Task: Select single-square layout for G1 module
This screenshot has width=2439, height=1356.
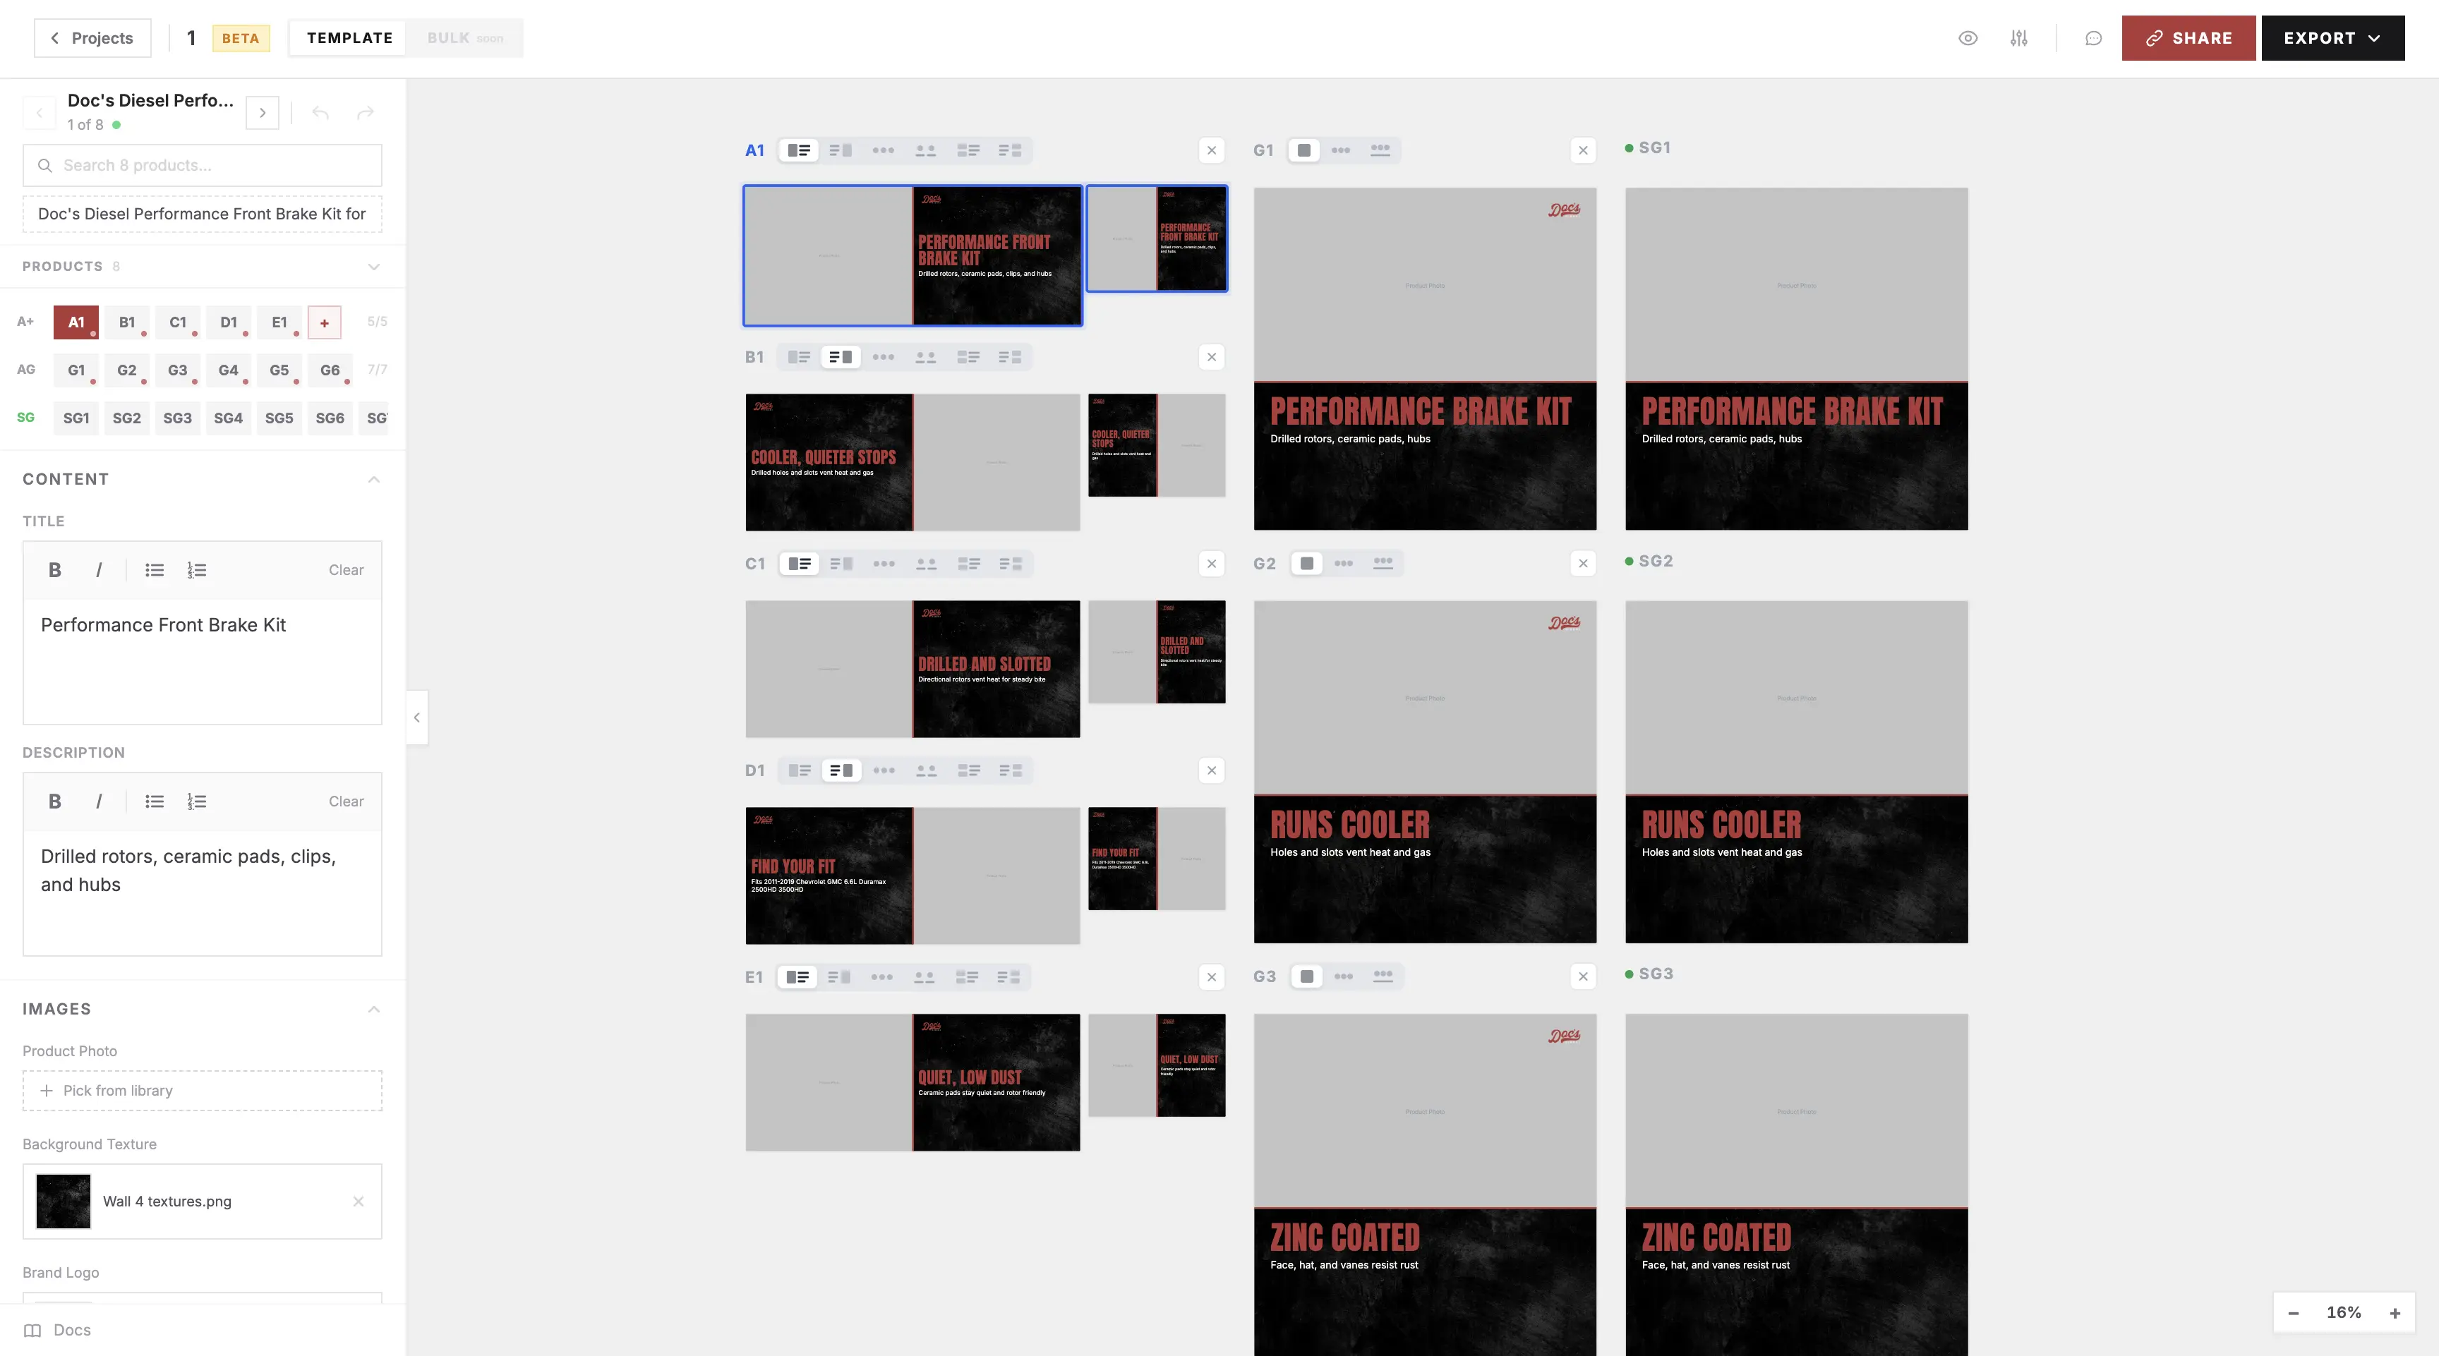Action: pyautogui.click(x=1303, y=150)
